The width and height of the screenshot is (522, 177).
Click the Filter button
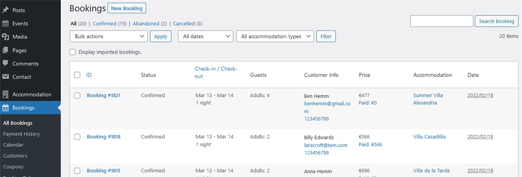(326, 37)
